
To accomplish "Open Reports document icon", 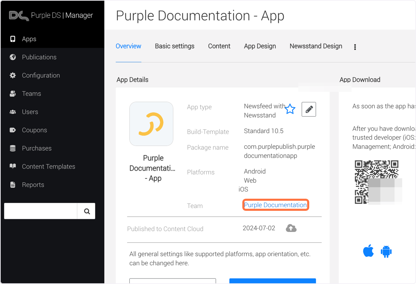I will (13, 184).
